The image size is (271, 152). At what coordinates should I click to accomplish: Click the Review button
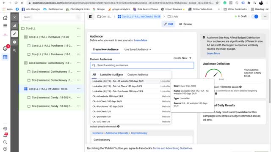tap(185, 24)
